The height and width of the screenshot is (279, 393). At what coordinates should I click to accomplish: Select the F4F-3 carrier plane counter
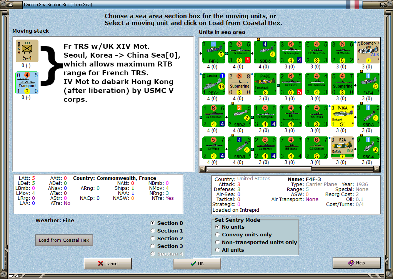[213, 52]
